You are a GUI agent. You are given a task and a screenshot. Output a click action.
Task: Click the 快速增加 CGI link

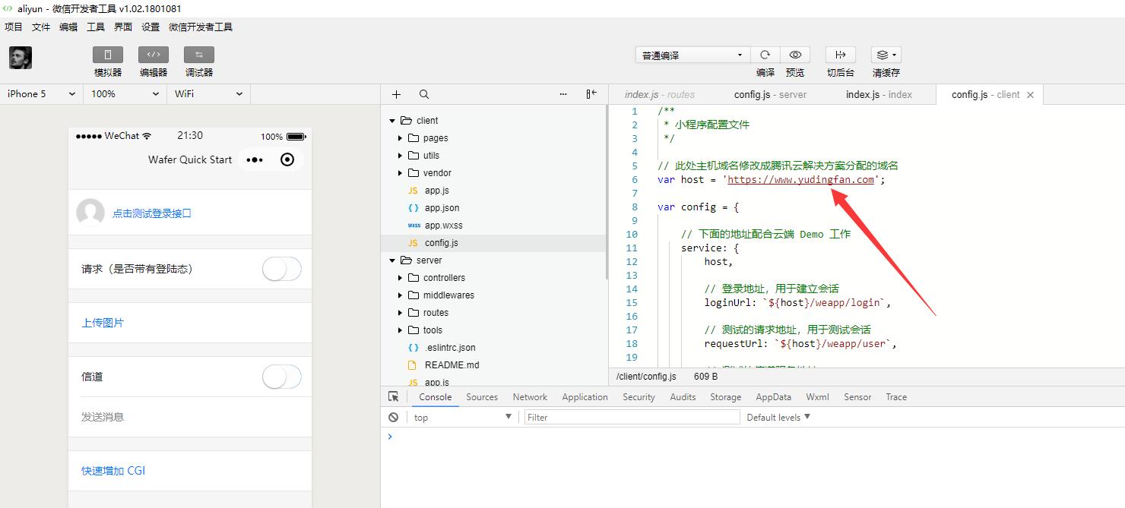coord(113,471)
